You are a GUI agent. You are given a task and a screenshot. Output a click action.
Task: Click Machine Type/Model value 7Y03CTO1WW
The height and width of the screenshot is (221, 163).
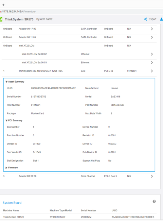pos(57,217)
